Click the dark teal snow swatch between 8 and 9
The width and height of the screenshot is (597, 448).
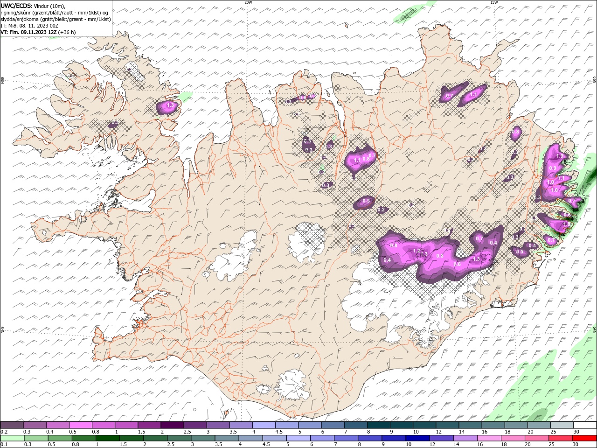point(378,425)
